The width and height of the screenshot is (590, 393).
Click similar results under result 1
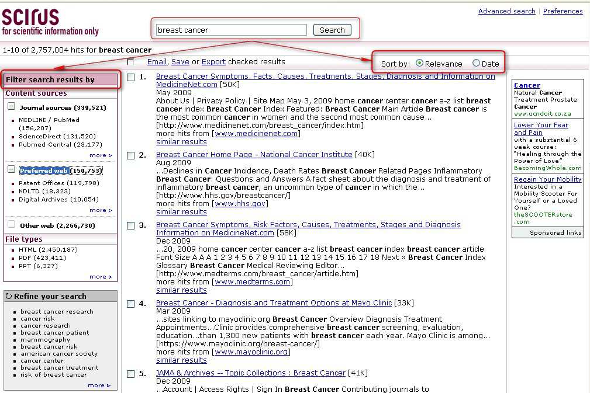[181, 142]
